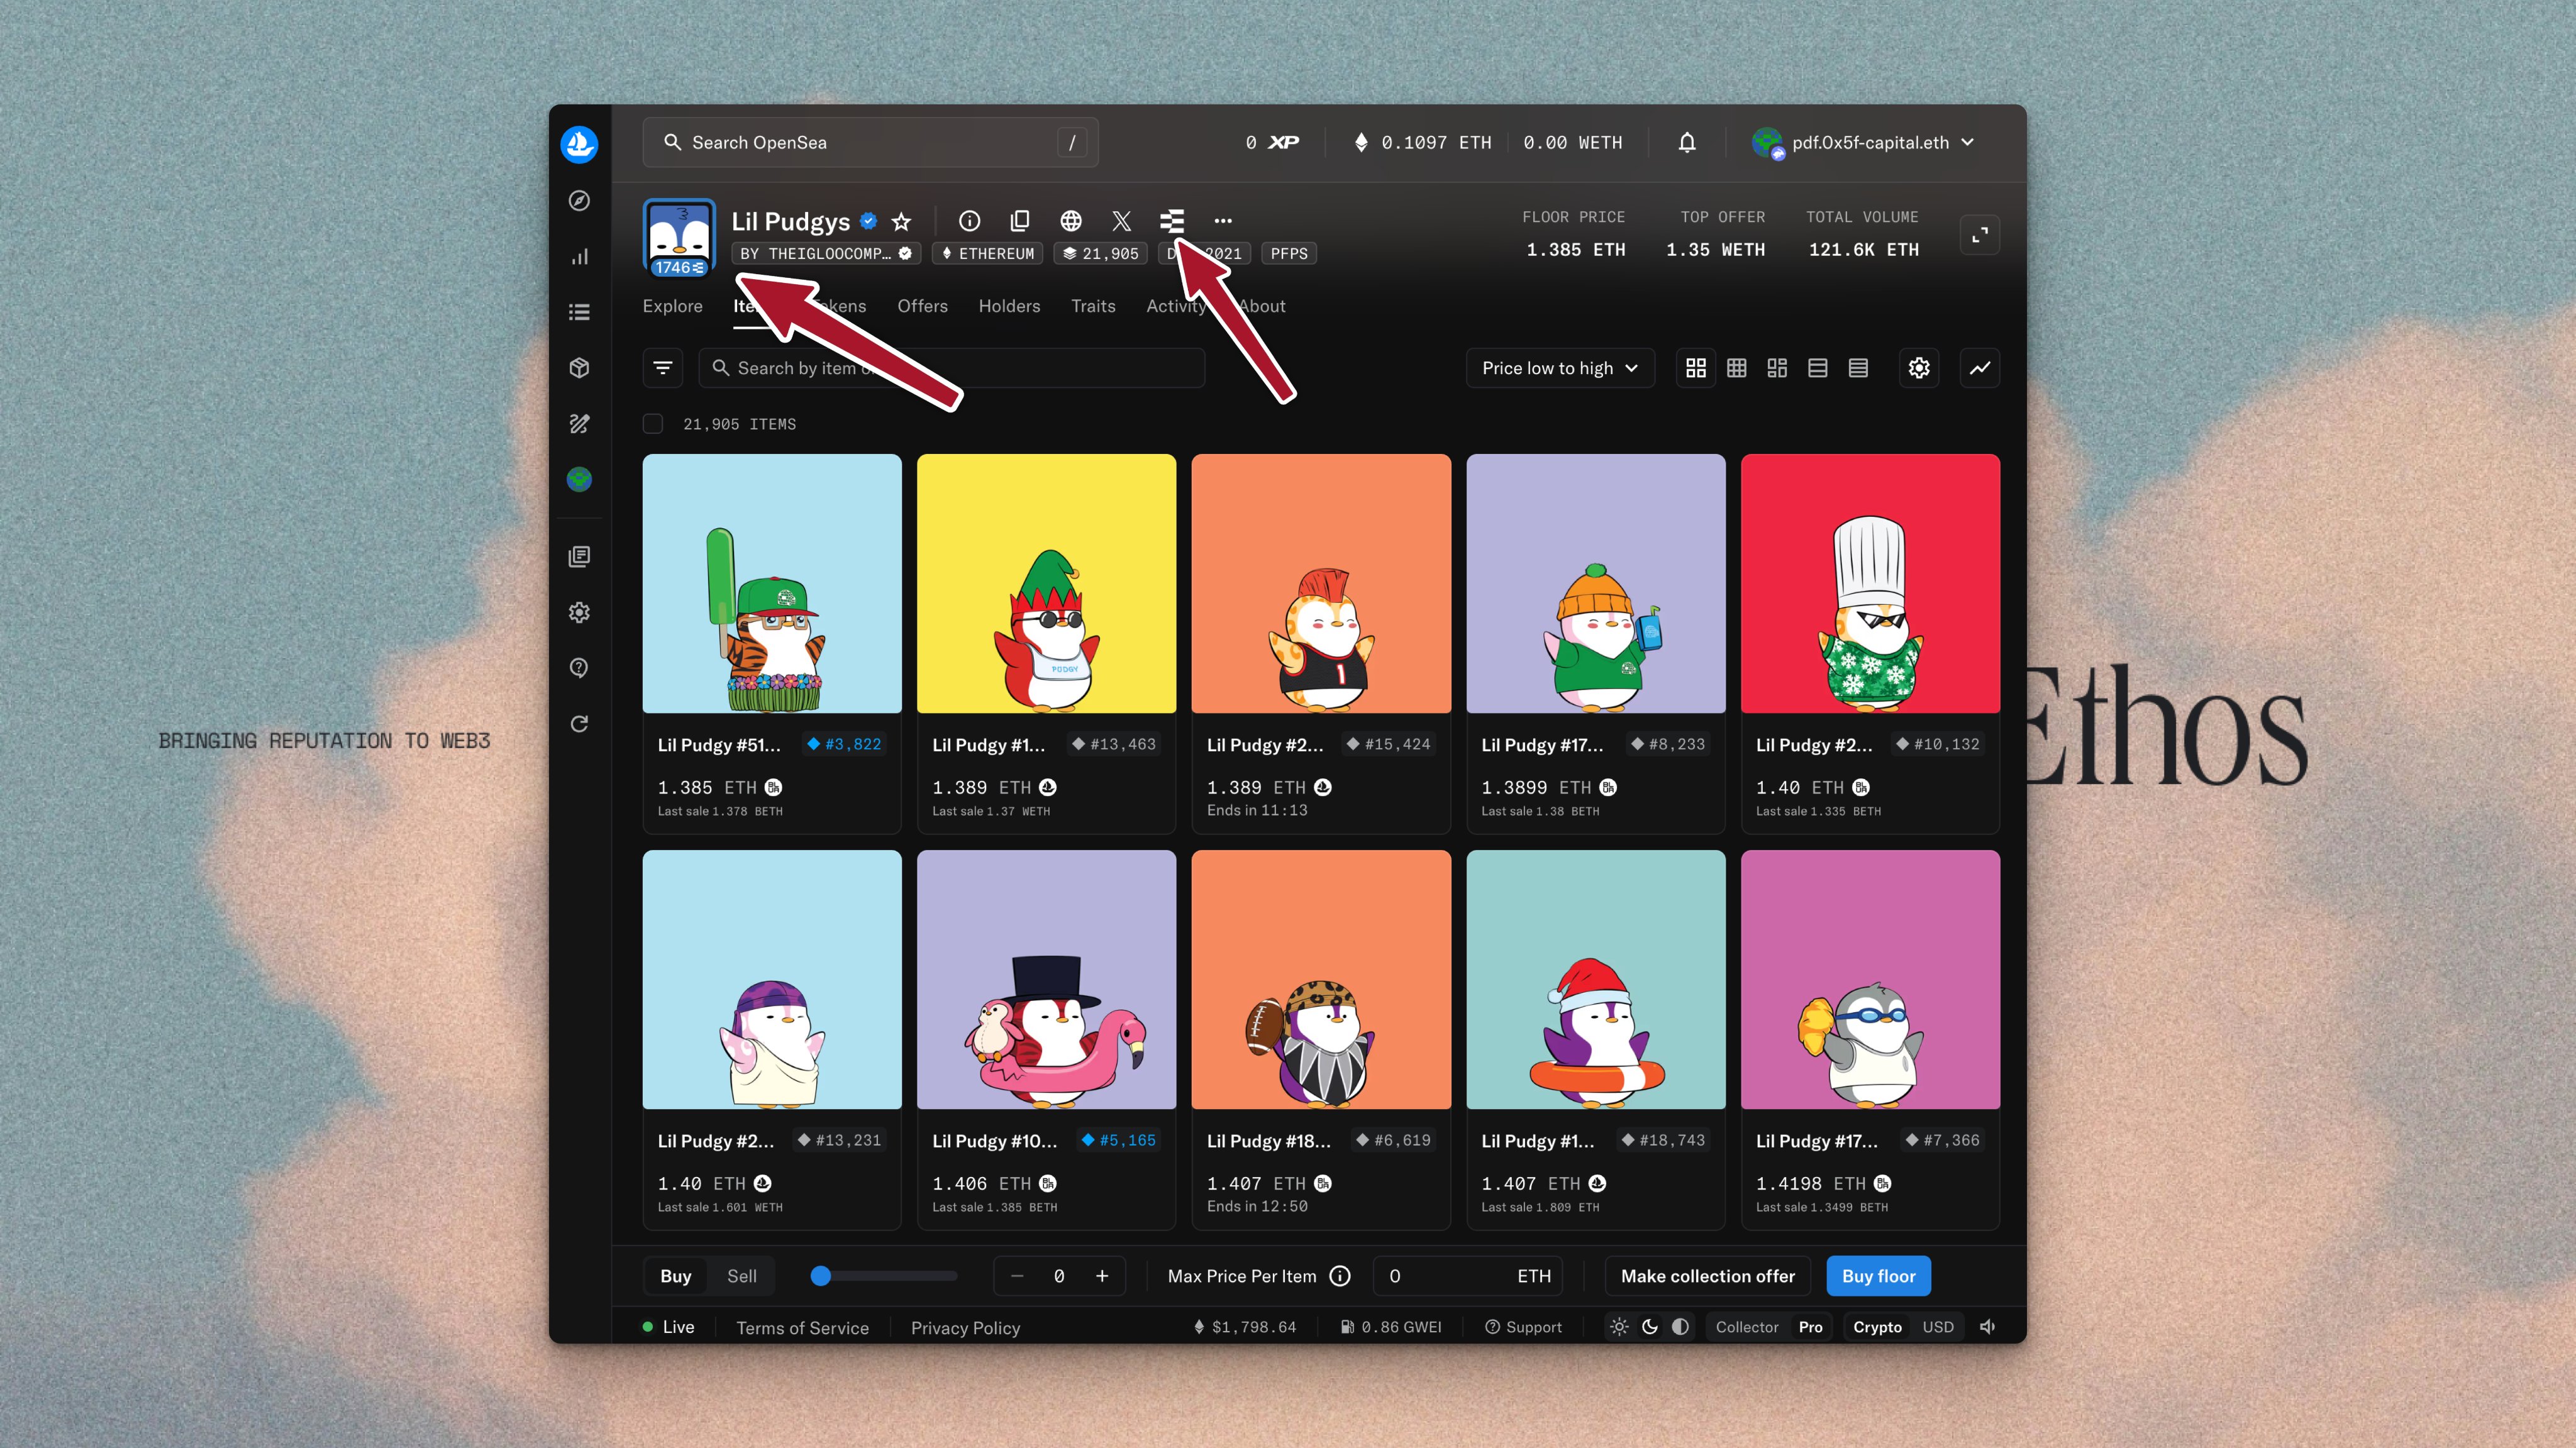Click the Buy floor button

point(1879,1276)
